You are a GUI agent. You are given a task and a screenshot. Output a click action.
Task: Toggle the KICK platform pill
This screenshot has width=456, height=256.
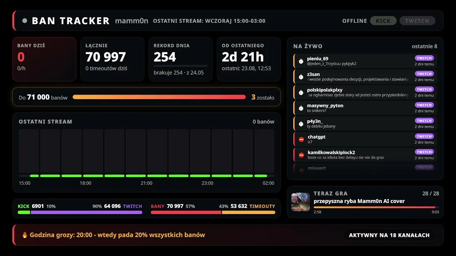(383, 21)
